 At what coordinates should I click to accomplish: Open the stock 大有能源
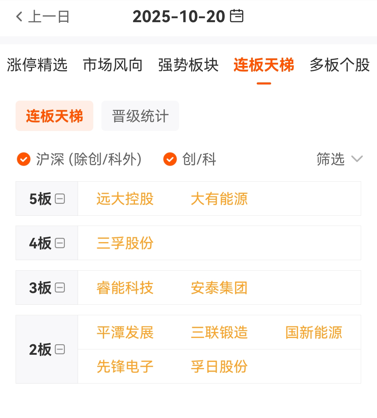tap(219, 199)
